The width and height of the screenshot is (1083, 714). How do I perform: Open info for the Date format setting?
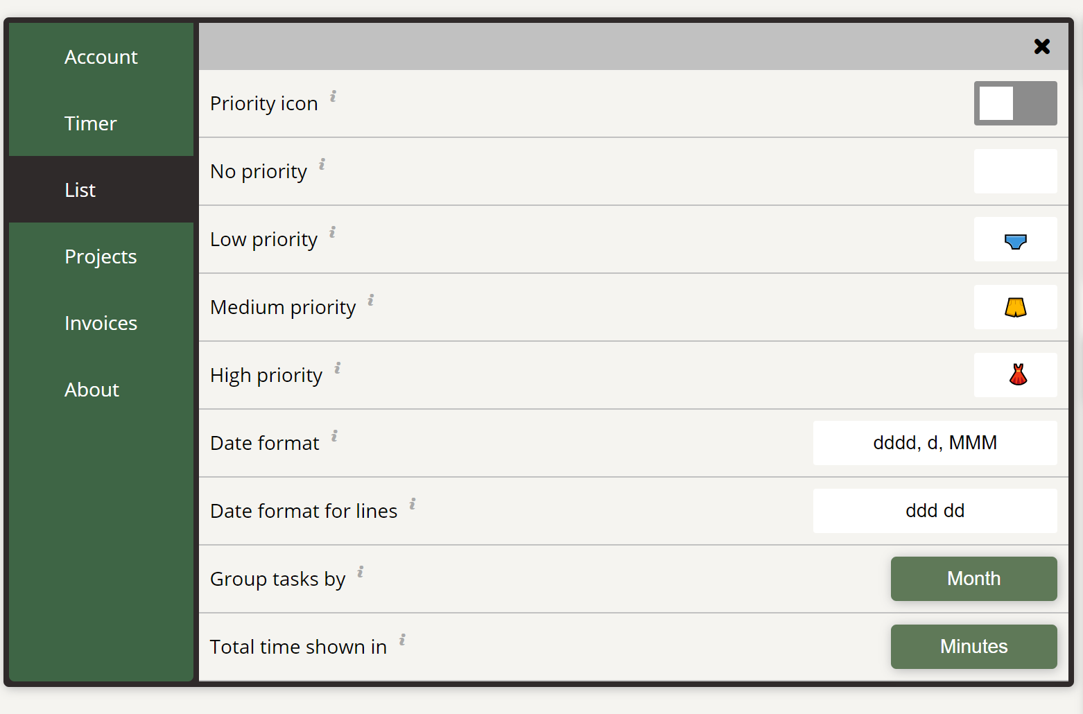[x=335, y=437]
